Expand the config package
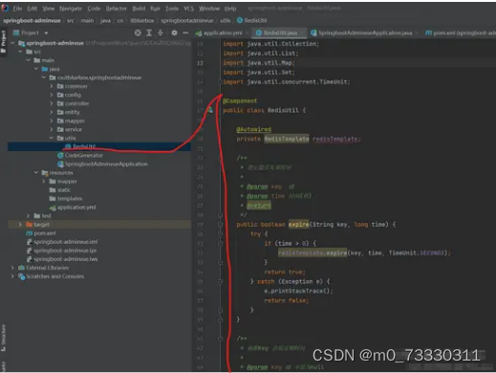Image resolution: width=496 pixels, height=373 pixels. tap(52, 95)
